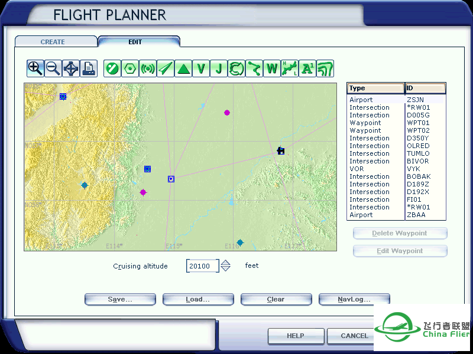Click the Save button
The width and height of the screenshot is (473, 354).
click(120, 299)
